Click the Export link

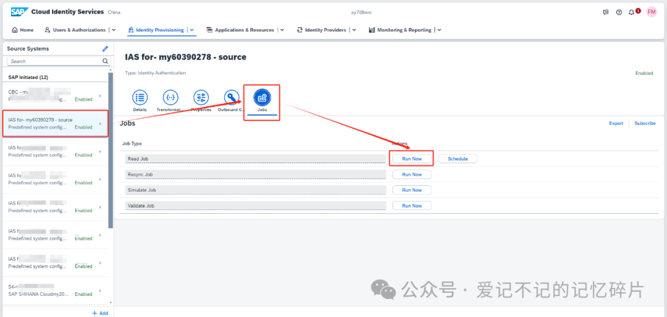pyautogui.click(x=616, y=124)
